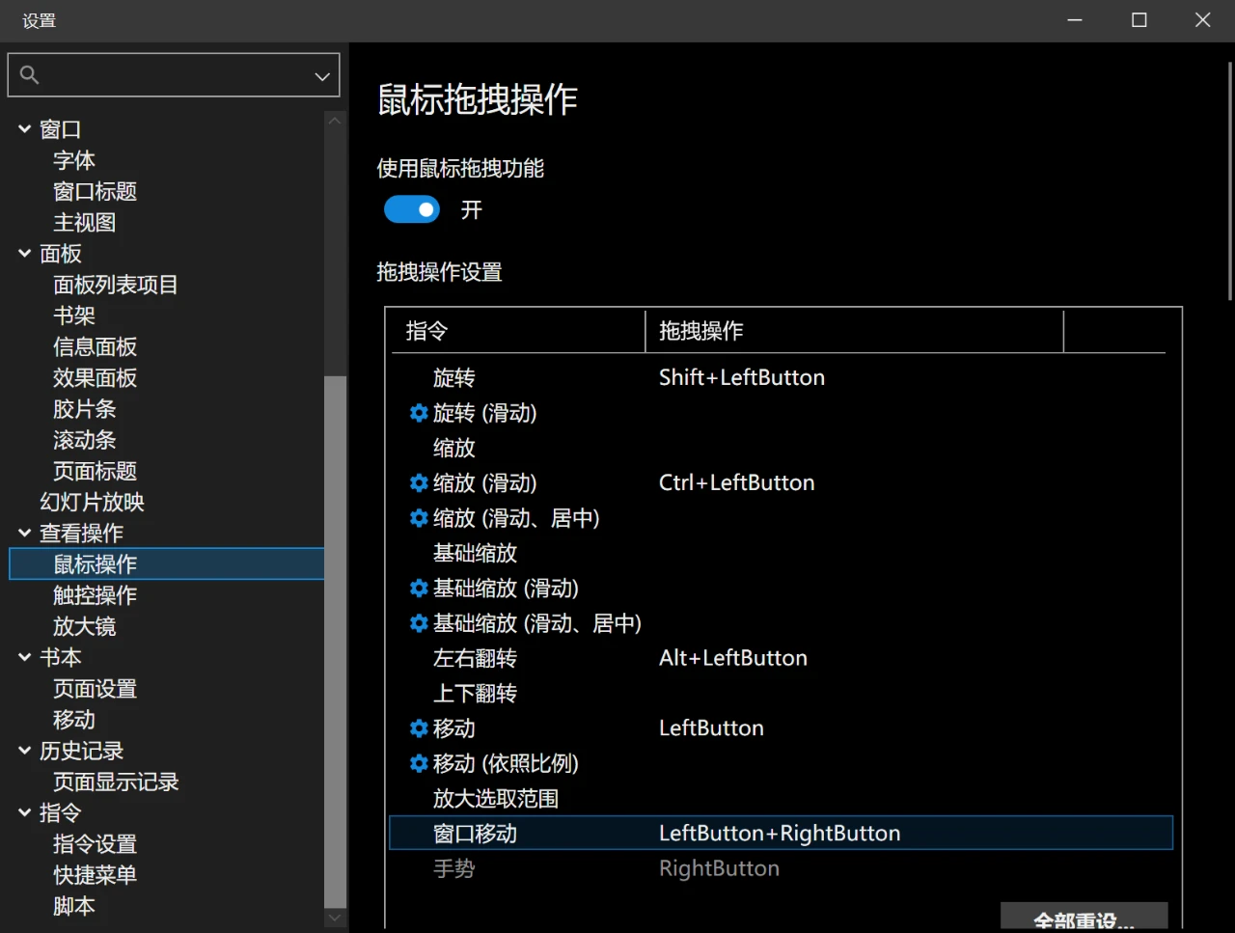Sort by the 指令 column header
This screenshot has height=933, width=1235.
[x=518, y=331]
